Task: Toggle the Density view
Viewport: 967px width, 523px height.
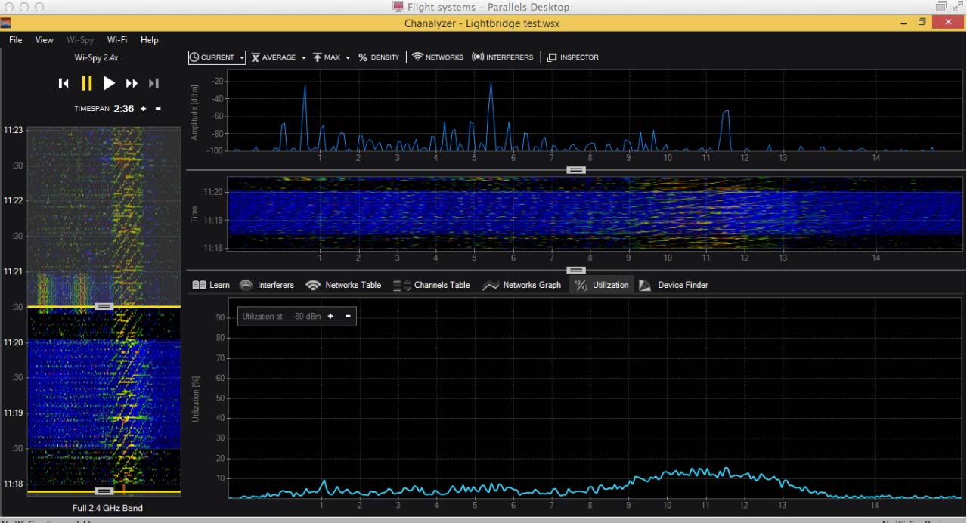Action: pyautogui.click(x=378, y=57)
